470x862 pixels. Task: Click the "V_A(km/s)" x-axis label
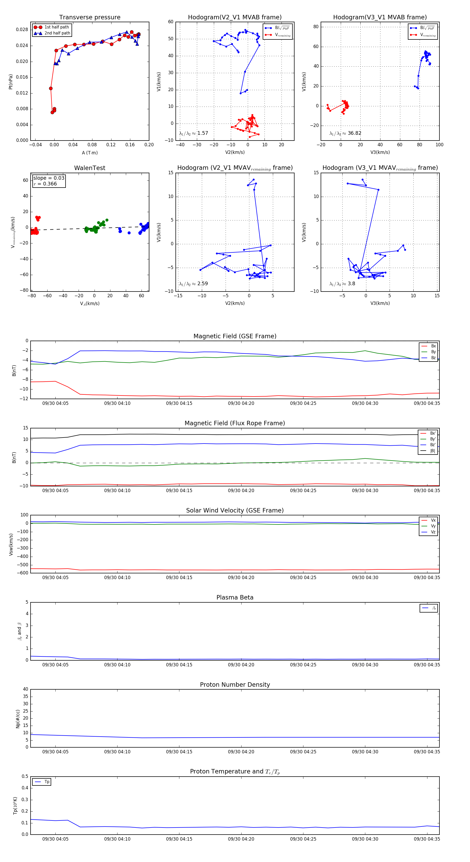90,304
